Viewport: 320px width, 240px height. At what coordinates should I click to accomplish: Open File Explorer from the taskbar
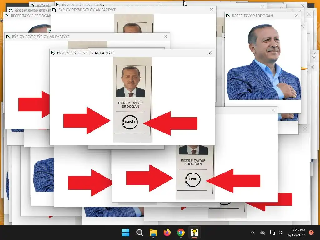point(153,232)
